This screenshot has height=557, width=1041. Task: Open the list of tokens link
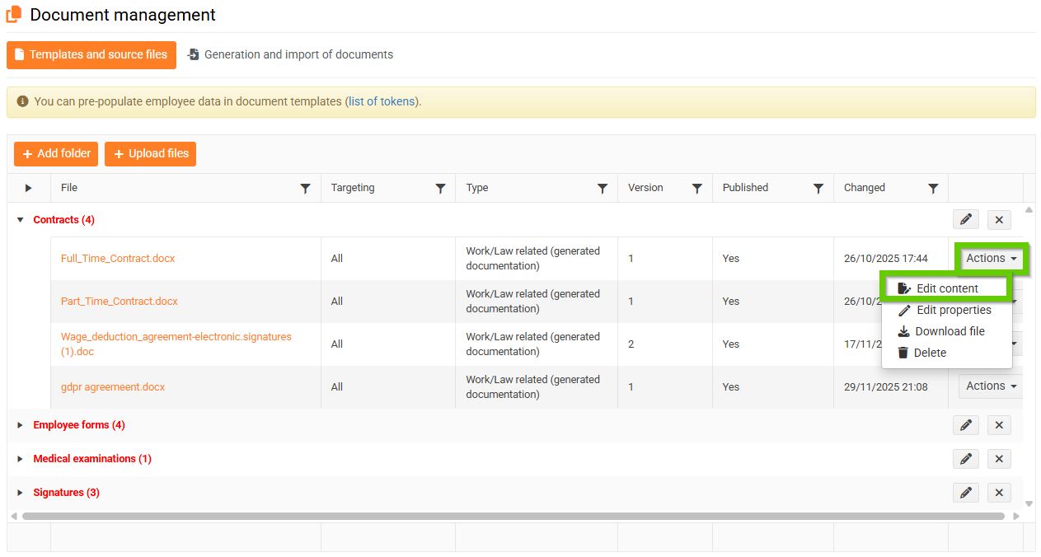pyautogui.click(x=382, y=102)
